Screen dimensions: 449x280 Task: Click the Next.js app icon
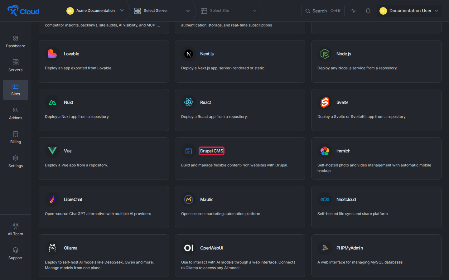click(189, 54)
